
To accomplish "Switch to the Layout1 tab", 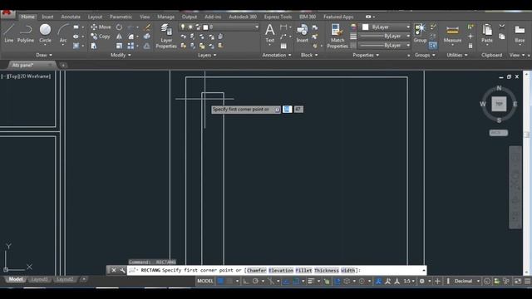I will coord(39,279).
